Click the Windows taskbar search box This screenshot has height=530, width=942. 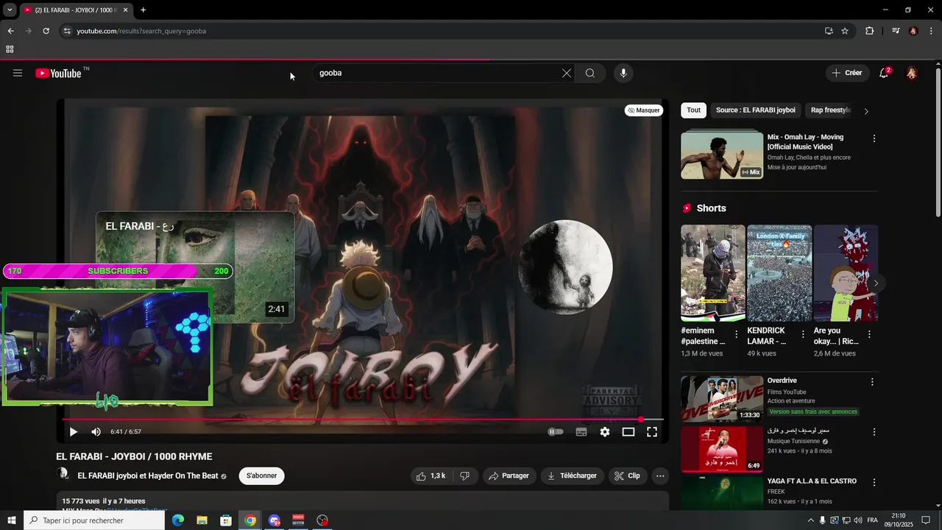coord(94,520)
